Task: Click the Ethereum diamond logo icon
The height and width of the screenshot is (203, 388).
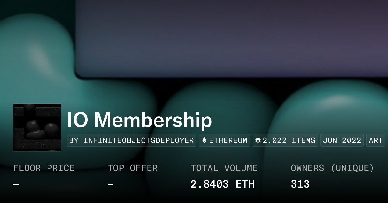Action: (204, 140)
